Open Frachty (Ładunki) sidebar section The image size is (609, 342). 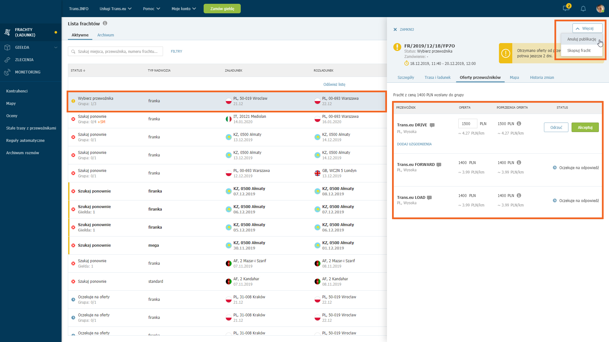(31, 32)
